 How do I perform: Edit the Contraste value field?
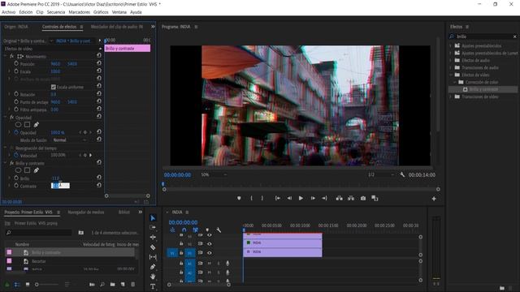[x=60, y=186]
